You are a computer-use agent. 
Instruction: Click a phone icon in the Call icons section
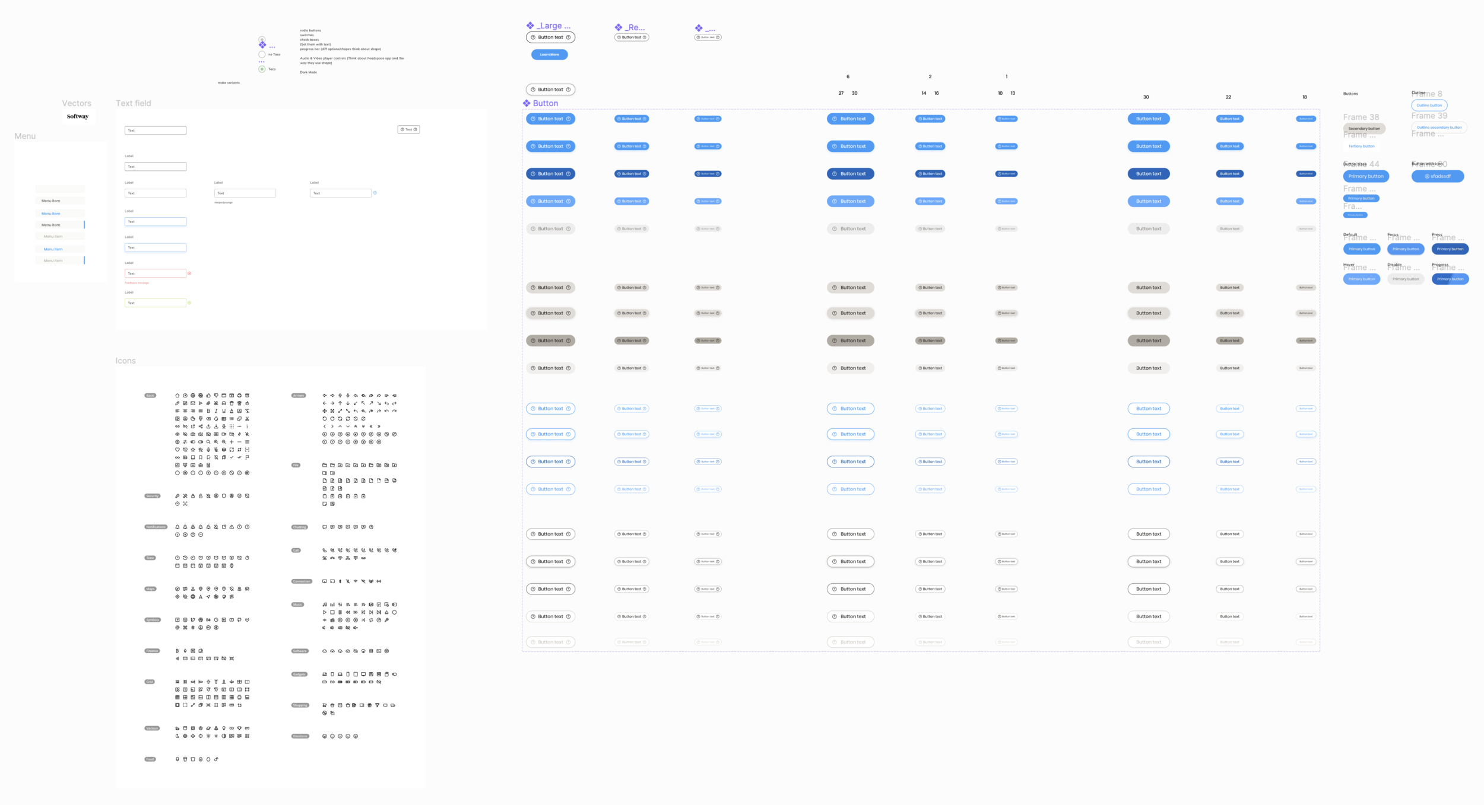[325, 551]
